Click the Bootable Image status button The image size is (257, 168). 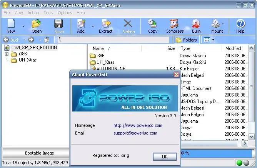36,153
